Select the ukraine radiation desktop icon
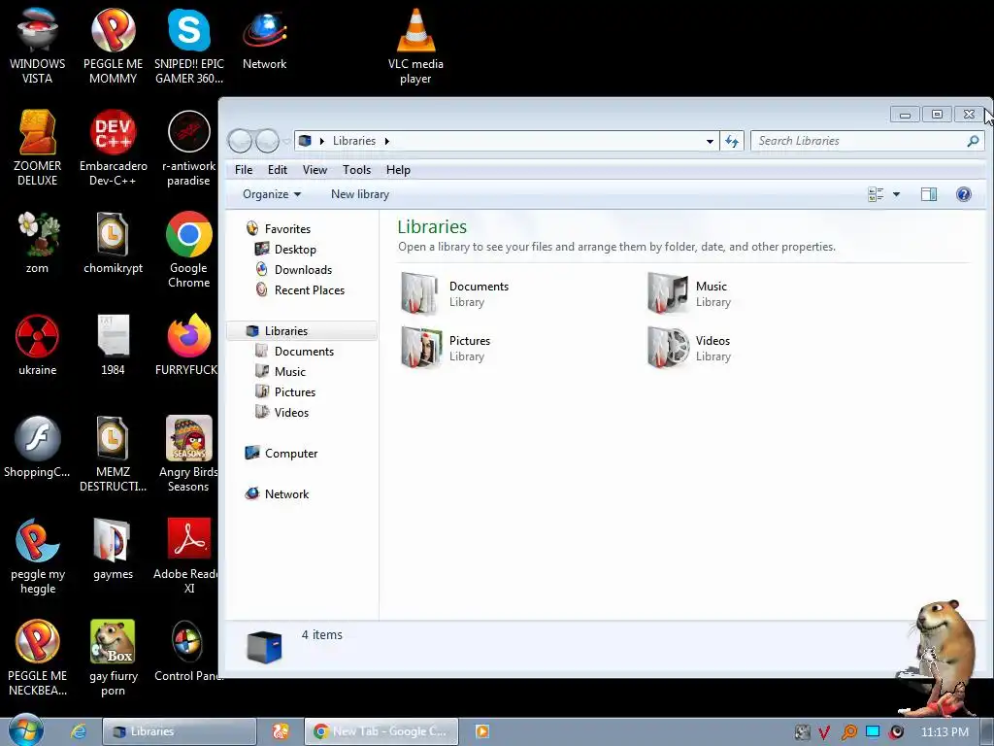This screenshot has width=994, height=746. pos(38,345)
